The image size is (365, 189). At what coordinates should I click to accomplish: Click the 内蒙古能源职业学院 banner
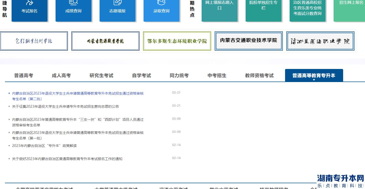(x=105, y=41)
